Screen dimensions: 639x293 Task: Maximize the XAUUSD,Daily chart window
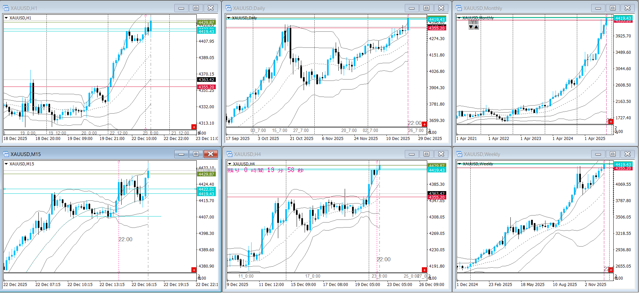426,8
